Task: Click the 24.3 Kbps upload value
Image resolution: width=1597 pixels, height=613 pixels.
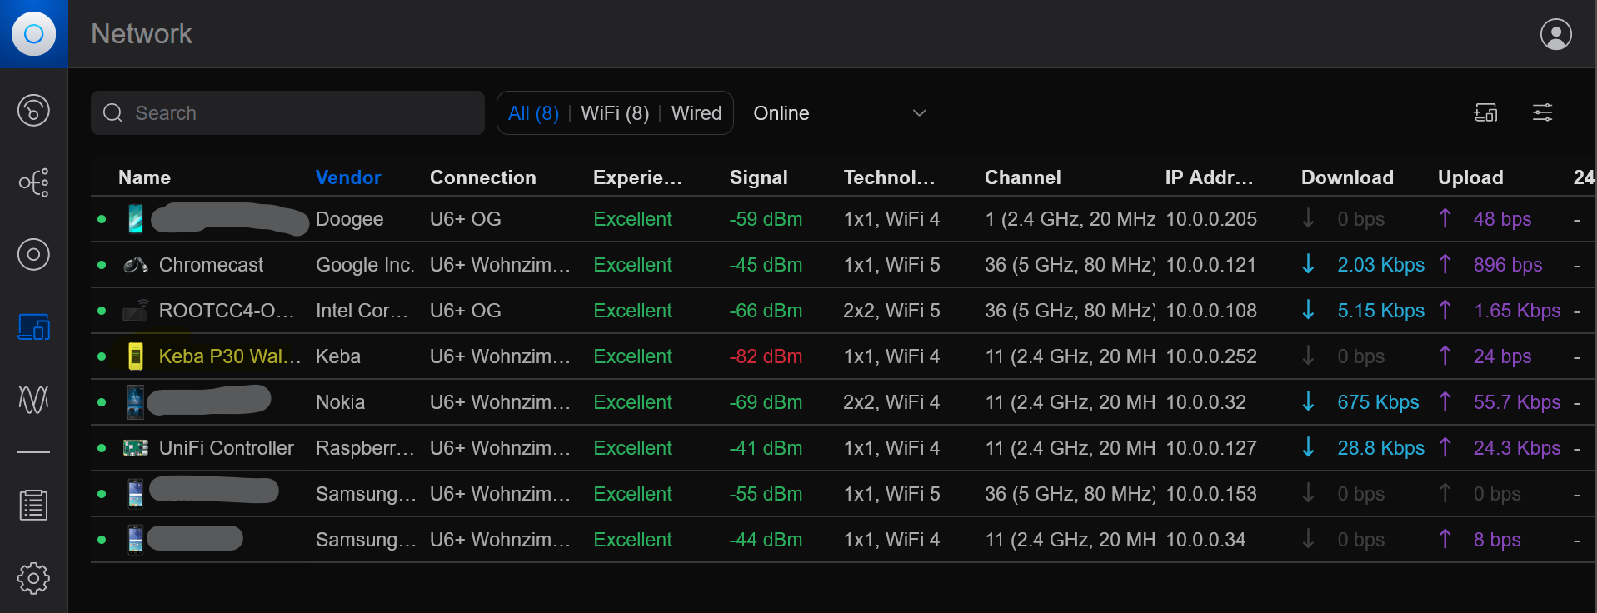Action: 1517,448
